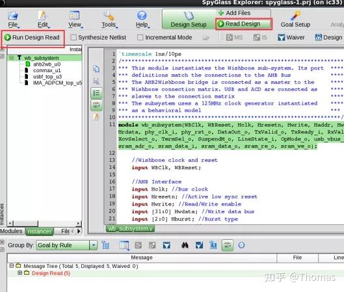Toggle the Incremental Mode checkbox
This screenshot has height=292, width=344.
tap(140, 38)
